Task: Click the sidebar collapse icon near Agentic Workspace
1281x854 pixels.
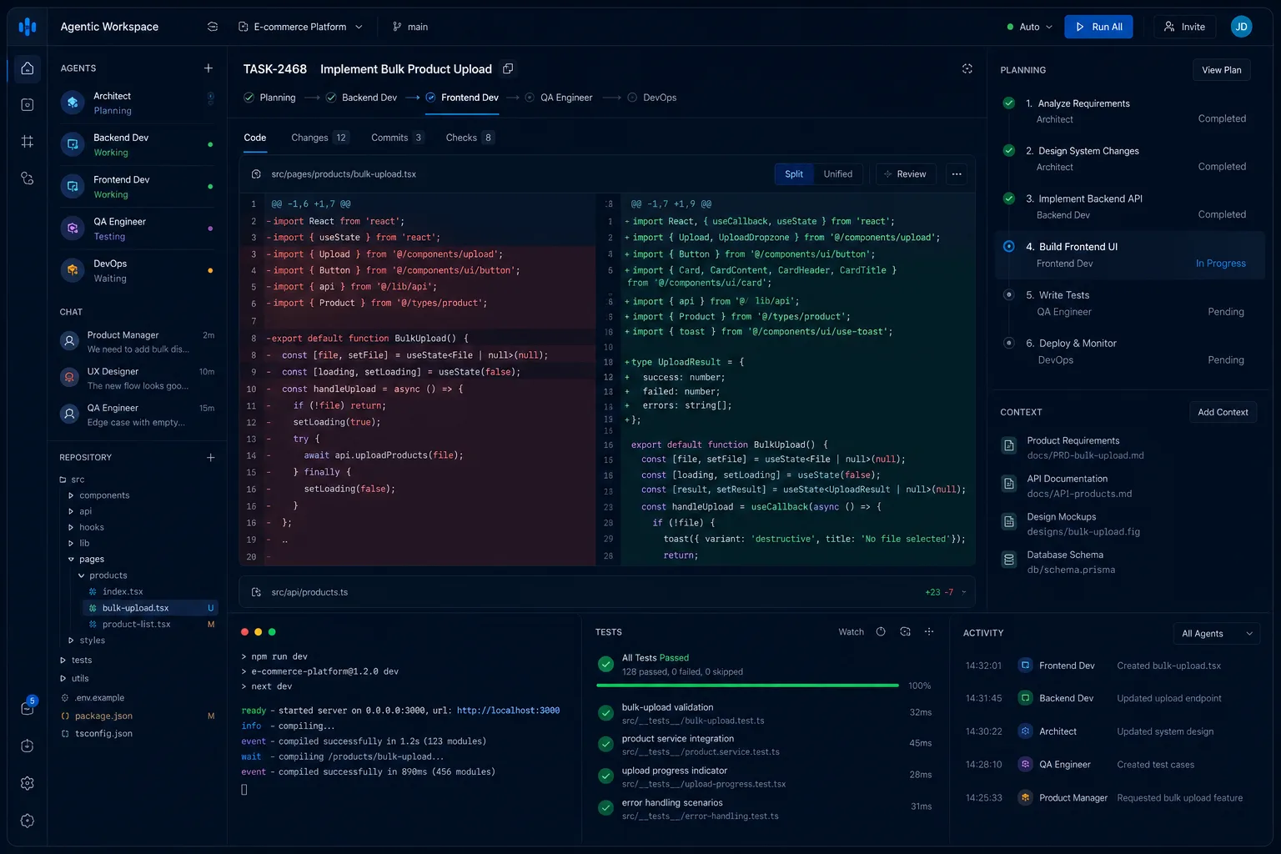Action: click(x=213, y=27)
